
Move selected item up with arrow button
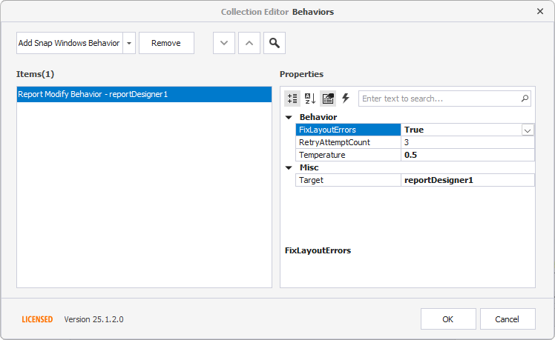click(x=249, y=43)
